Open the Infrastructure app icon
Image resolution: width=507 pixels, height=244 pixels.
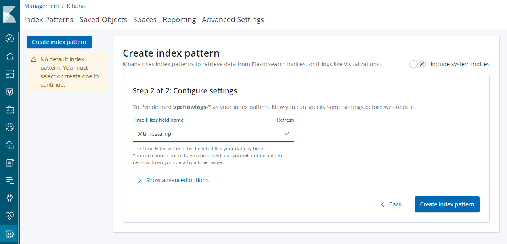10,145
